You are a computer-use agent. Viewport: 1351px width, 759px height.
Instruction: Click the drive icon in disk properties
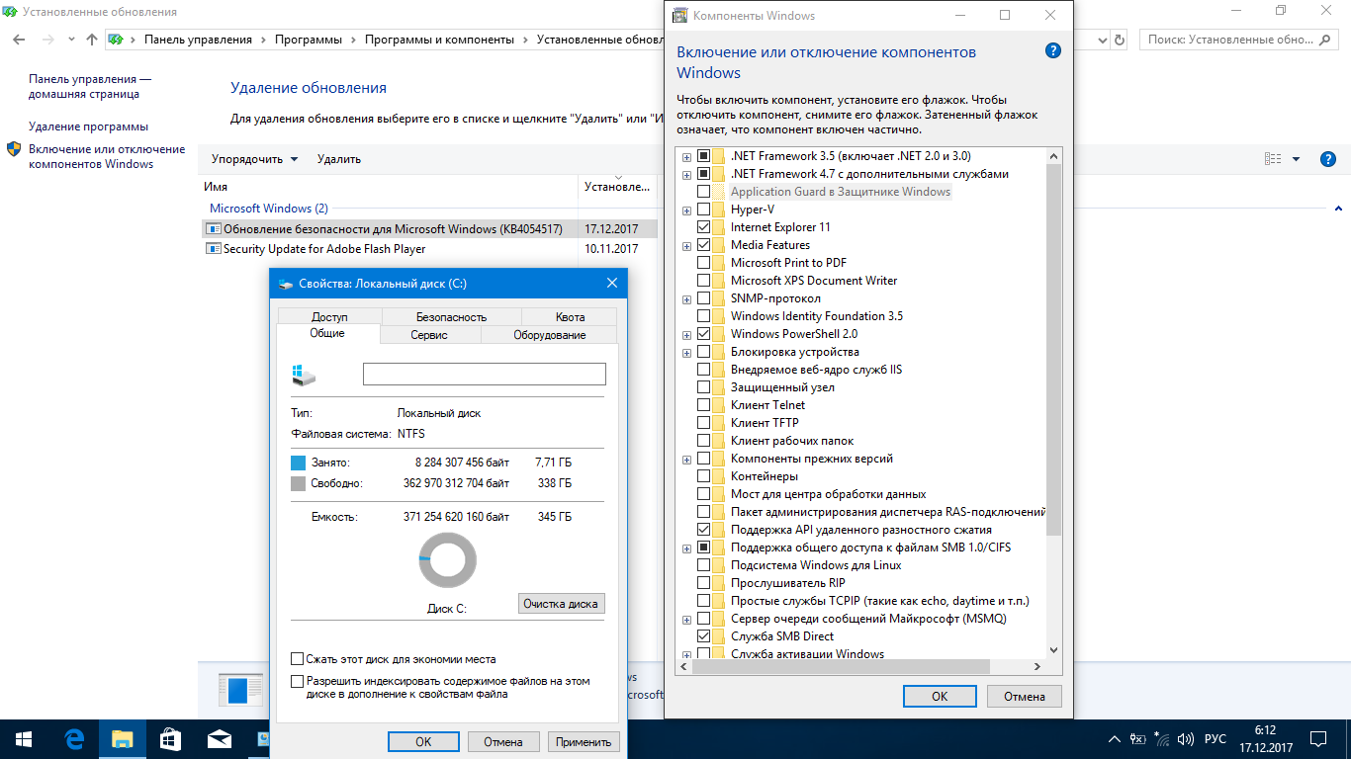(x=303, y=375)
